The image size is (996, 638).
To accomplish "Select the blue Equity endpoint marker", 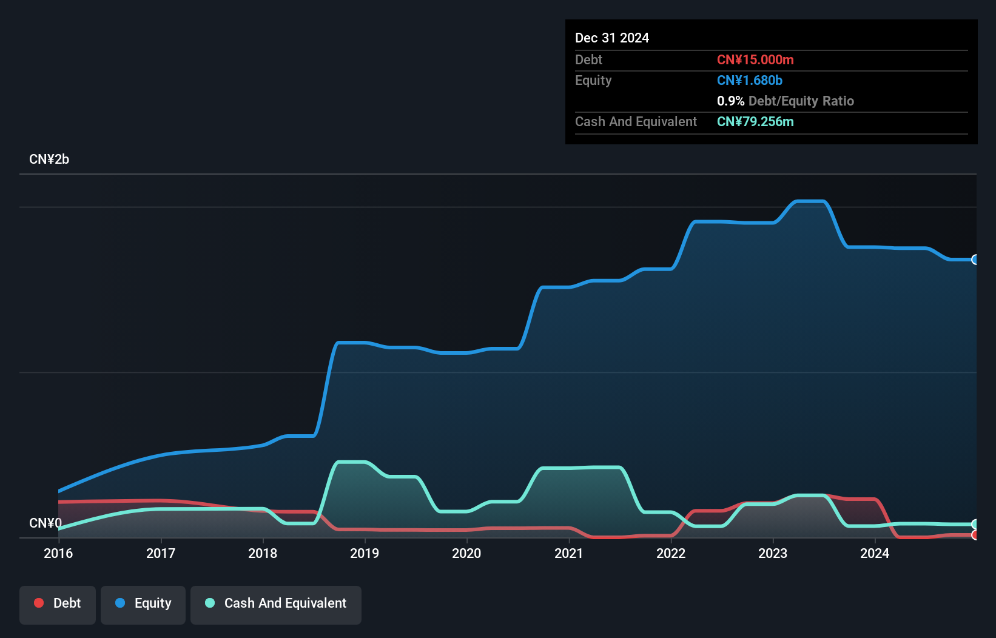I will tap(975, 260).
